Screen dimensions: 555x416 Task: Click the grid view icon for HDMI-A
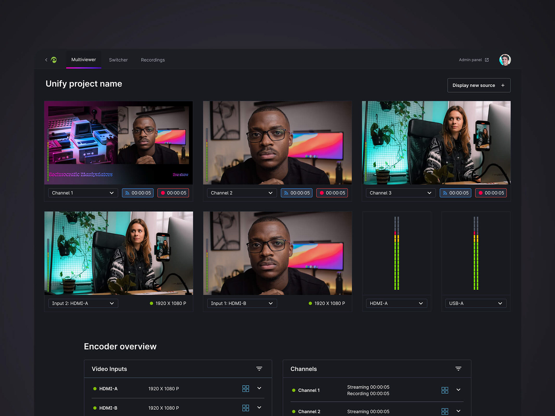[245, 389]
